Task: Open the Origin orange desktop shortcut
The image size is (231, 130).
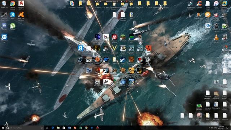Action: 97,60
